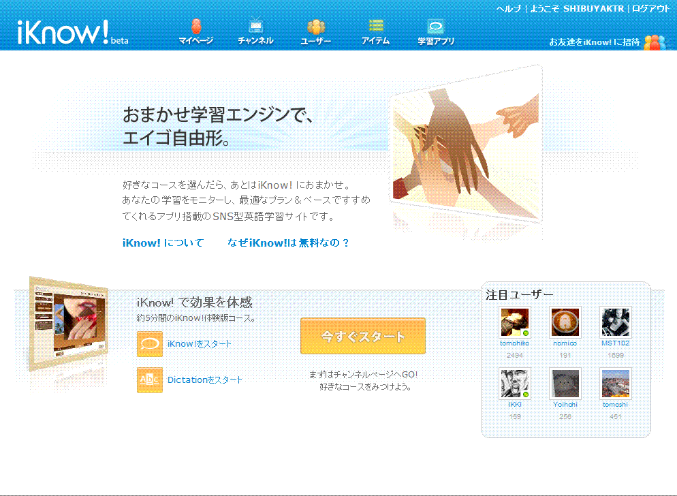Click the 学習アプリ menu label
677x496 pixels.
click(436, 41)
